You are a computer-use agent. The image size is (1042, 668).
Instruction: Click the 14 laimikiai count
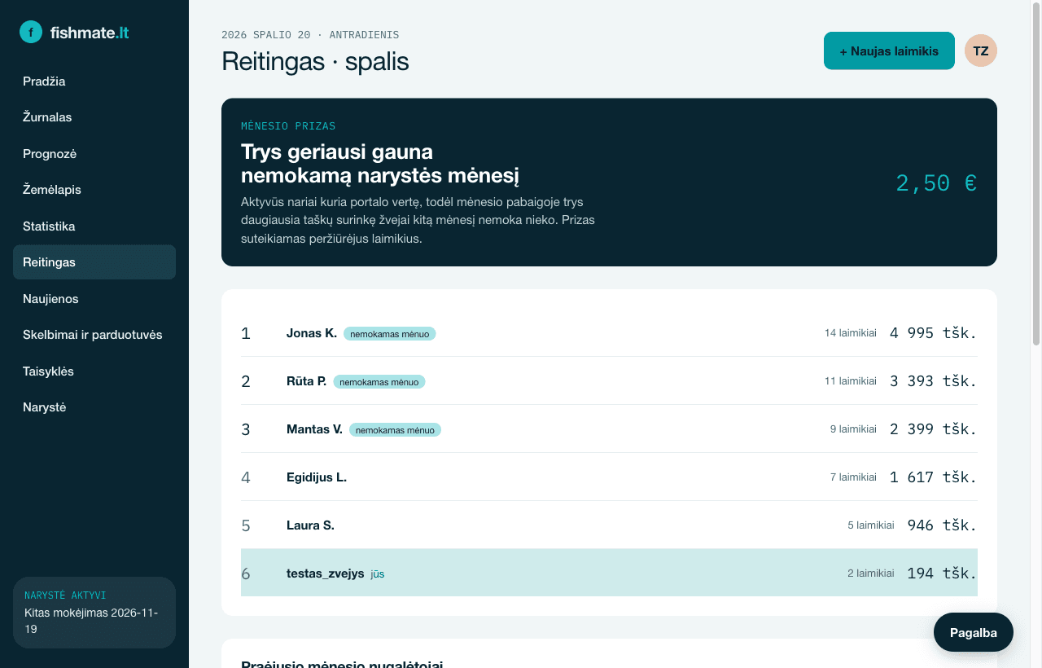[851, 333]
